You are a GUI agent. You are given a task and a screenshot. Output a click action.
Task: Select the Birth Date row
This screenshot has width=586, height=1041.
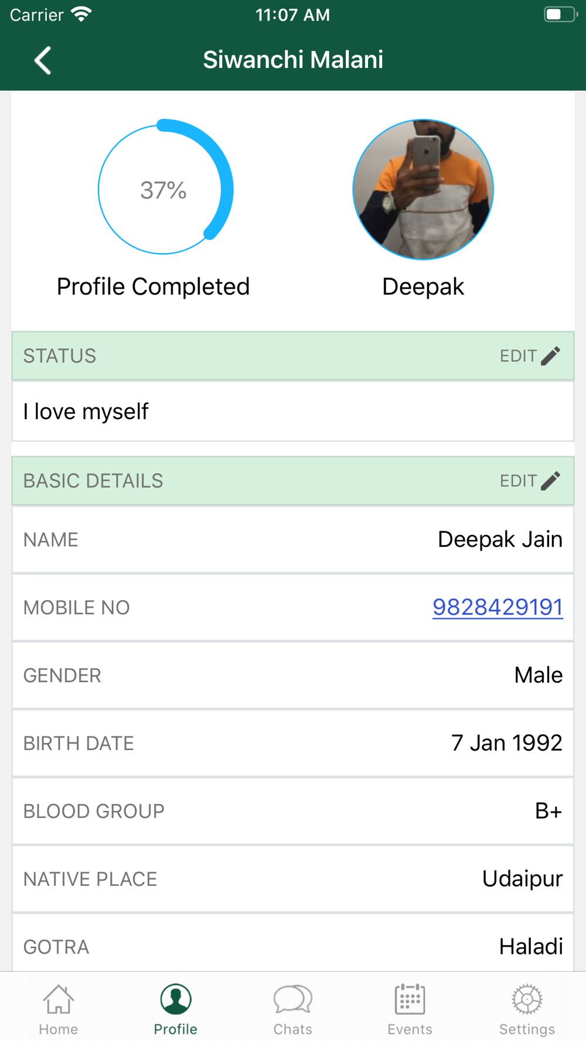[x=293, y=743]
